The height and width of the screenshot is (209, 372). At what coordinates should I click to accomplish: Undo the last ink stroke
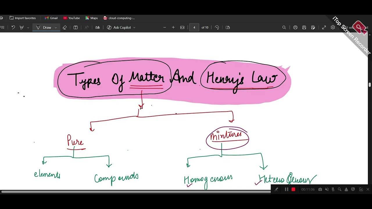click(x=13, y=27)
